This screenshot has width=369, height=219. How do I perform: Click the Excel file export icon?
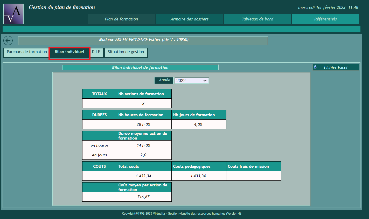click(x=315, y=67)
